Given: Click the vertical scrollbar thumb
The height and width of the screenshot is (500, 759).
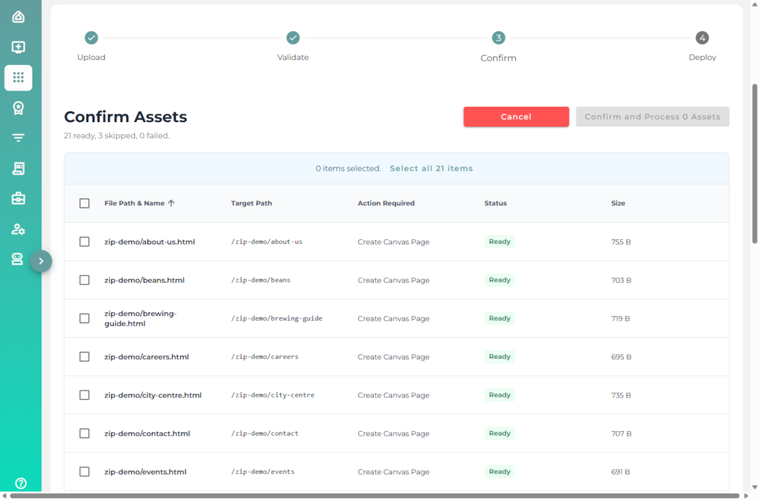Looking at the screenshot, I should [755, 164].
